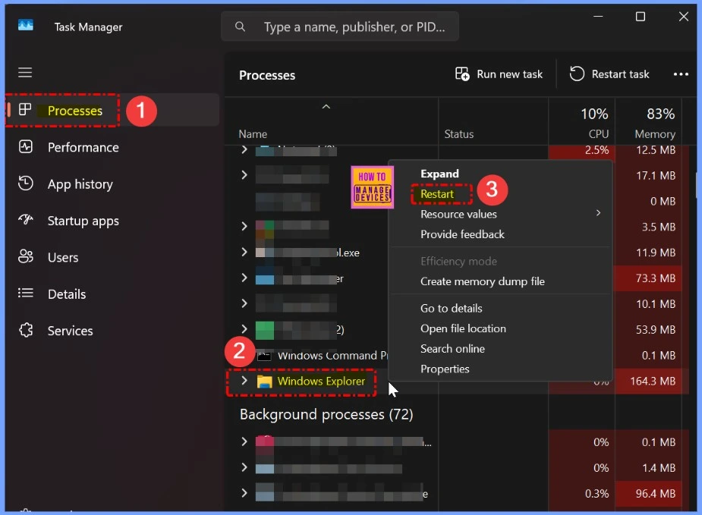Viewport: 702px width, 515px height.
Task: Click the Run new task button
Action: pyautogui.click(x=499, y=74)
